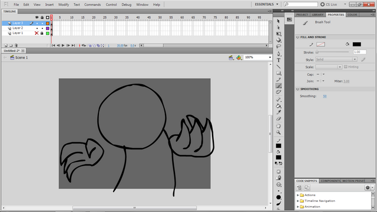Image resolution: width=377 pixels, height=212 pixels.
Task: Select the Rectangle tool
Action: click(x=279, y=73)
